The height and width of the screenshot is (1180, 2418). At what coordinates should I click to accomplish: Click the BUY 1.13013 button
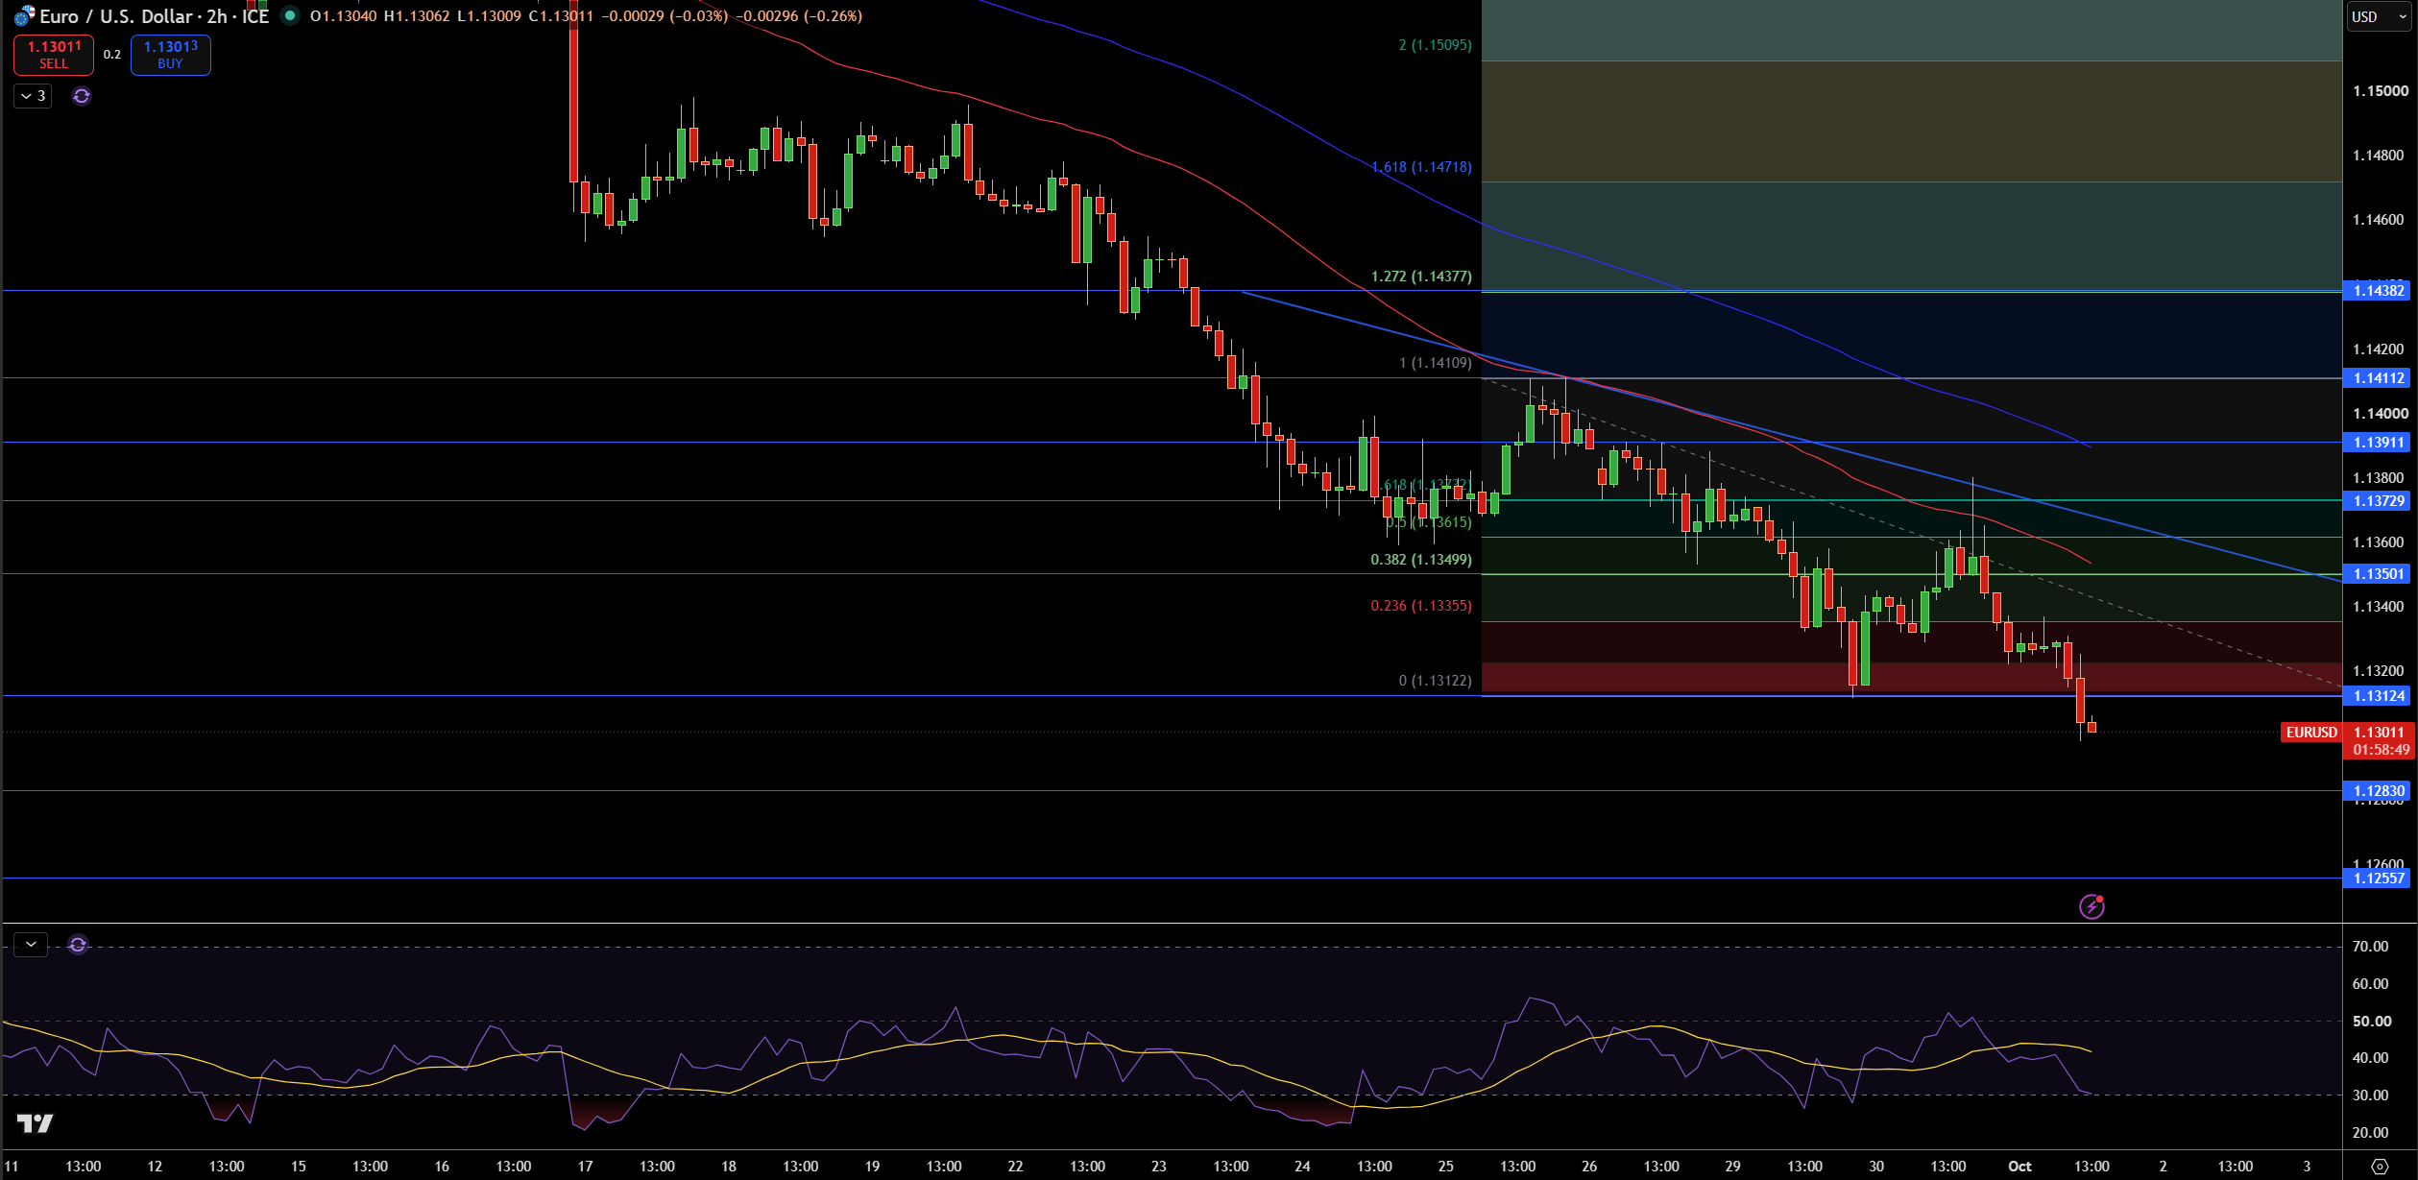(x=170, y=55)
